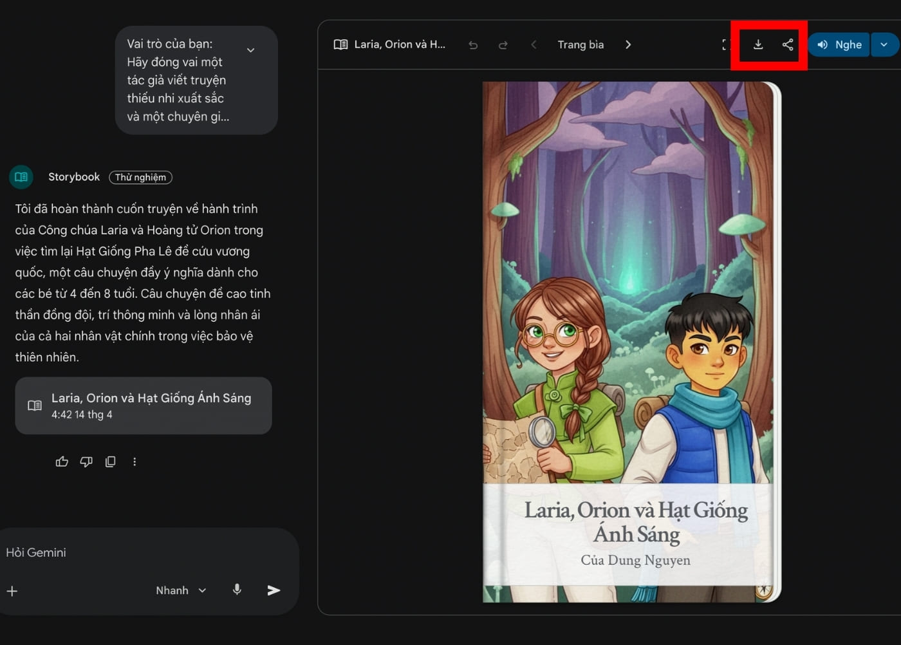Click the Hỏi Gemini input field
This screenshot has width=901, height=645.
(129, 552)
